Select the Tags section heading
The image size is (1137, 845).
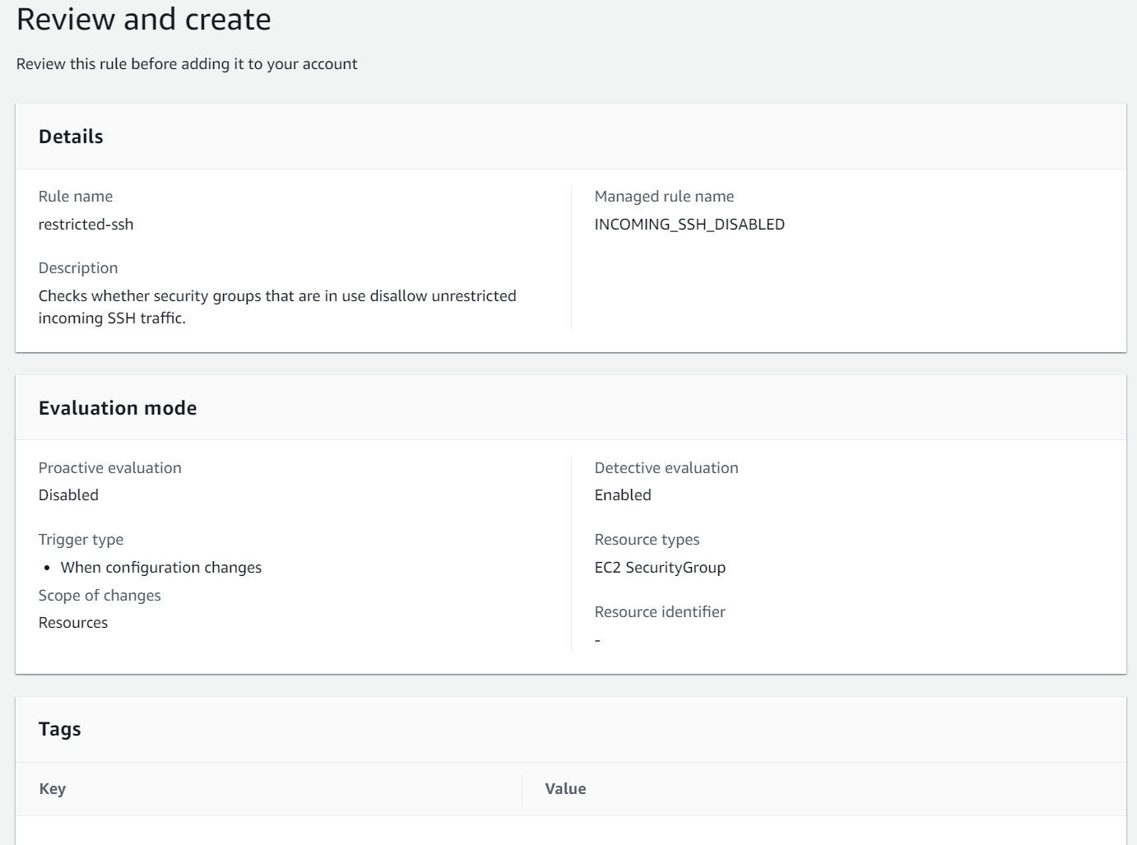(59, 729)
